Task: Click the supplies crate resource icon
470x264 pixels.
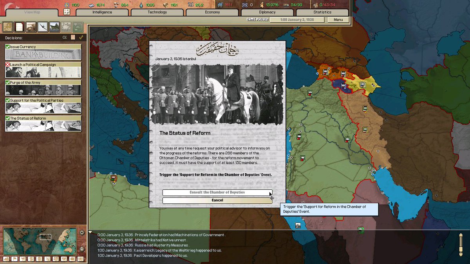Action: 165,5
